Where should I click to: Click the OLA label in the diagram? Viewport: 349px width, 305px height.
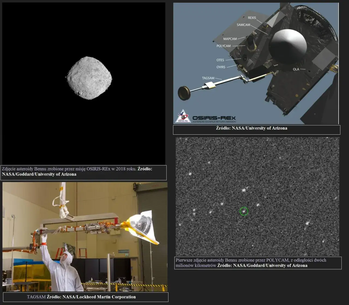(x=296, y=69)
